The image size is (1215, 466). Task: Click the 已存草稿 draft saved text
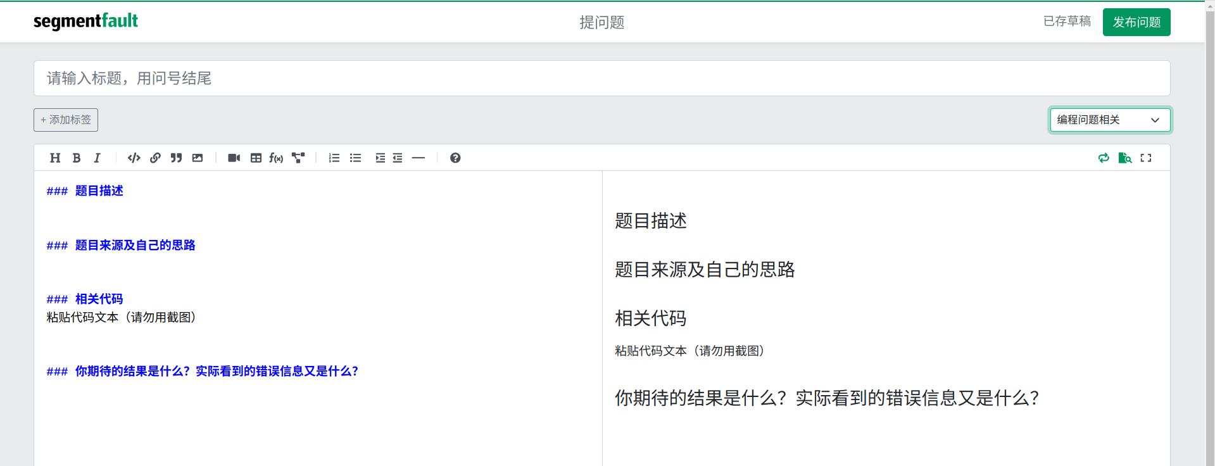(1067, 22)
